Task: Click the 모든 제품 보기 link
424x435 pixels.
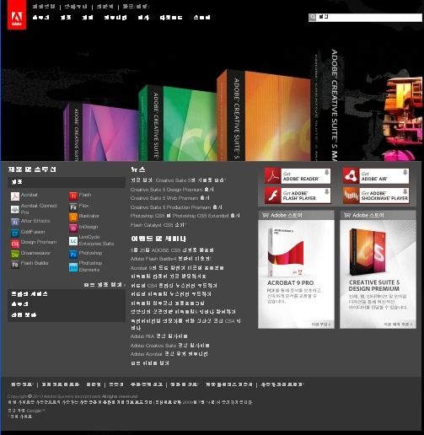Action: (105, 285)
